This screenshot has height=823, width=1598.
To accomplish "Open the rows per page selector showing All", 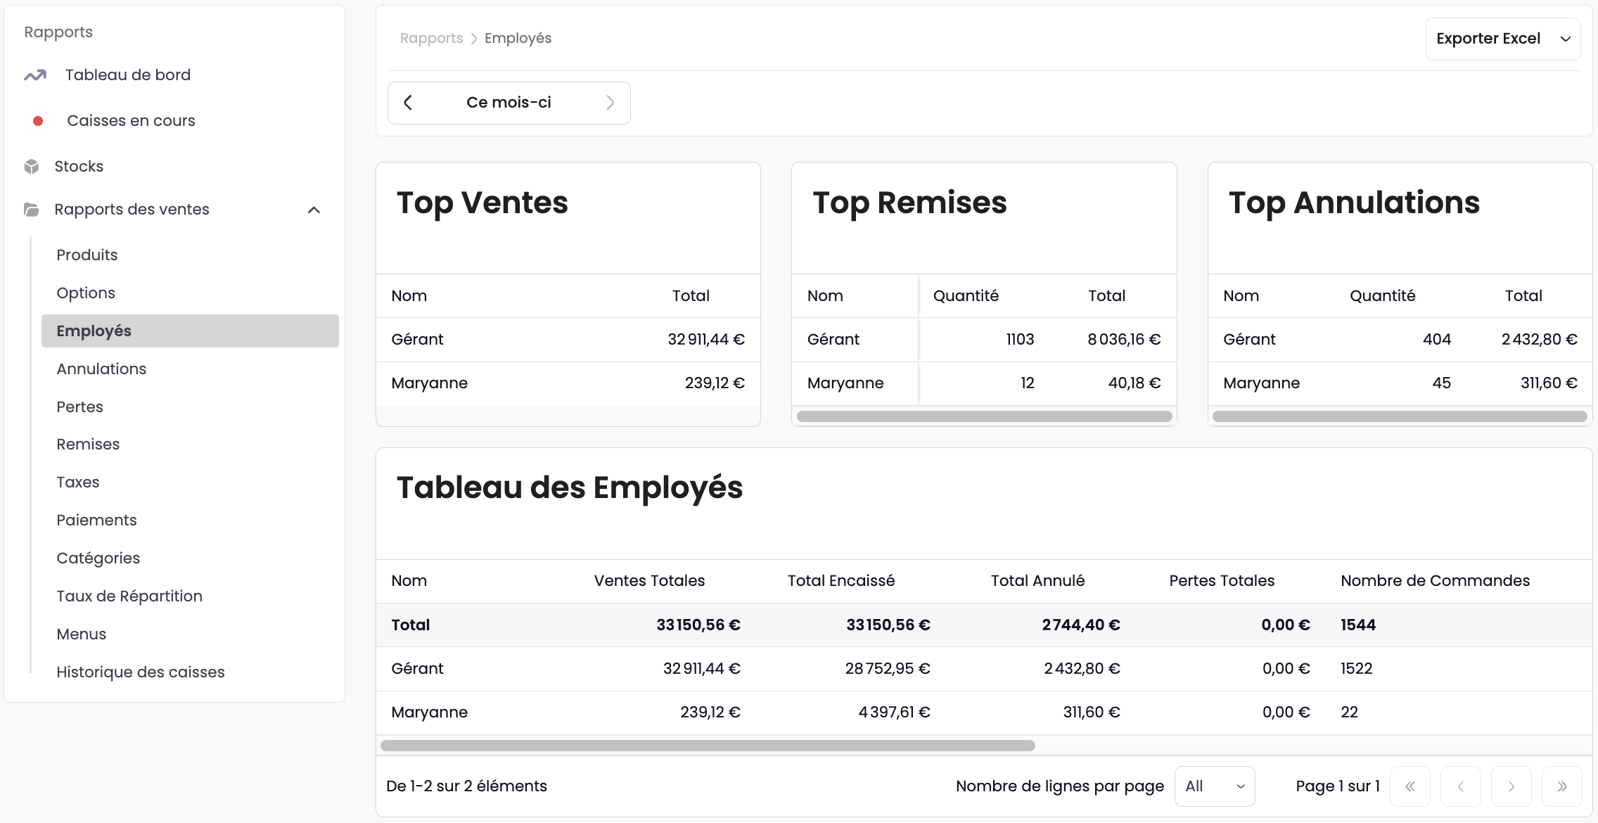I will pos(1214,786).
